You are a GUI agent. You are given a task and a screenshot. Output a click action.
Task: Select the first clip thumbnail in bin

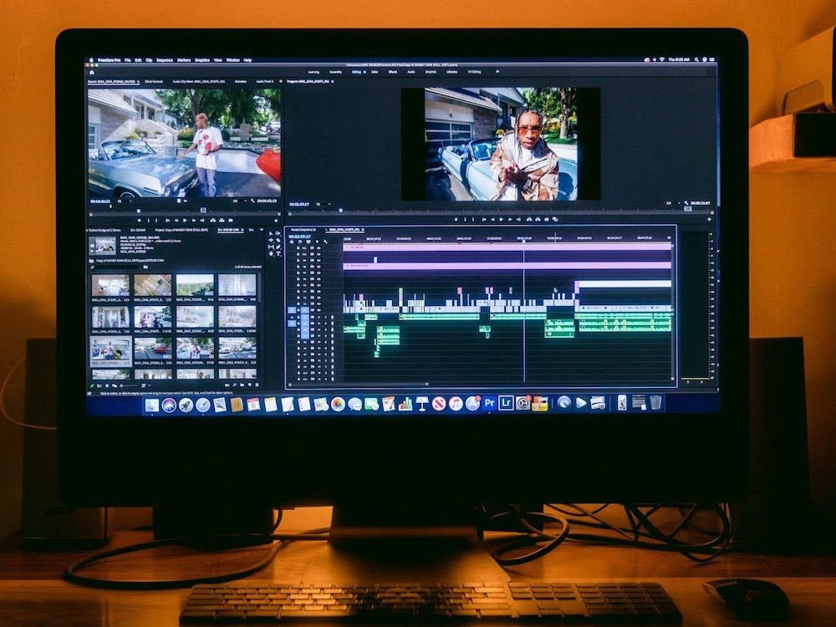(110, 285)
